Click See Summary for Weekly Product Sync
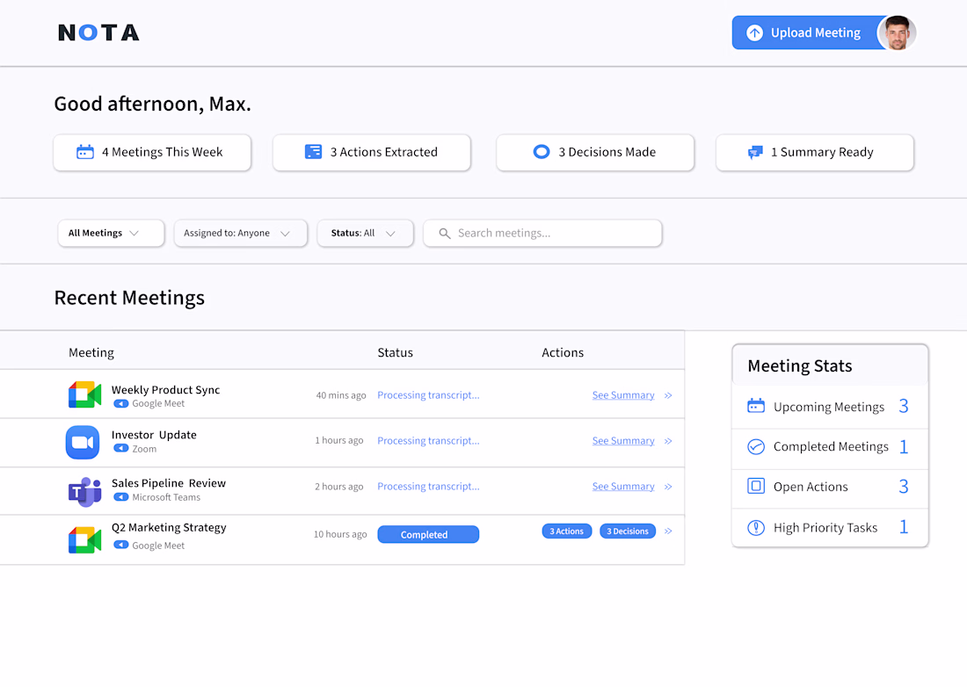 point(623,395)
